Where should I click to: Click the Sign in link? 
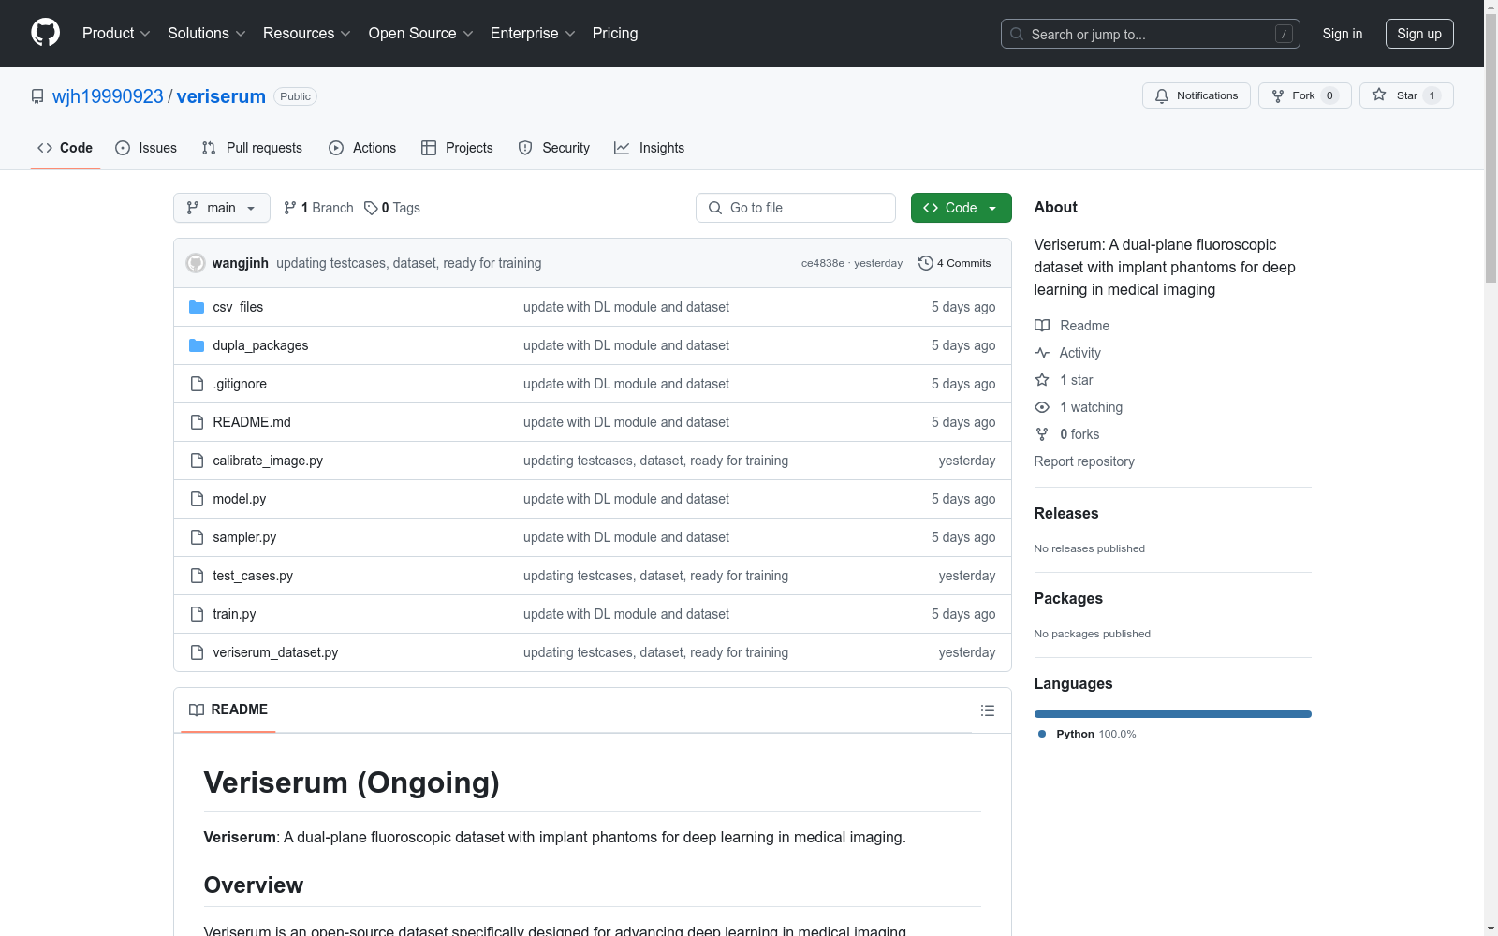pos(1343,34)
